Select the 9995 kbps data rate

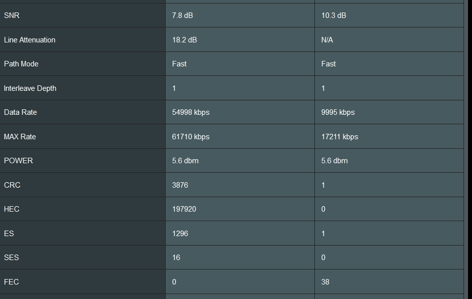pyautogui.click(x=338, y=112)
